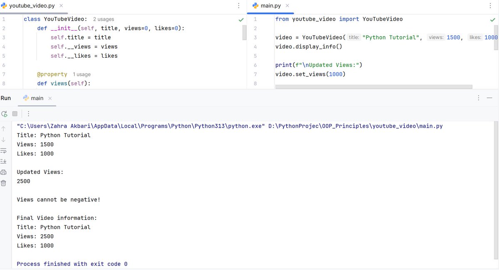This screenshot has width=499, height=270.
Task: Open the Run tool window options menu
Action: (x=479, y=98)
